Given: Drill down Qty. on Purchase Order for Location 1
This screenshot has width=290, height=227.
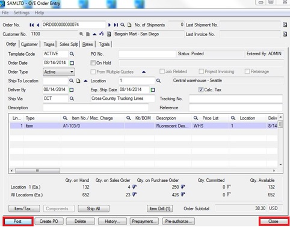Looking at the screenshot, I should coord(183,187).
